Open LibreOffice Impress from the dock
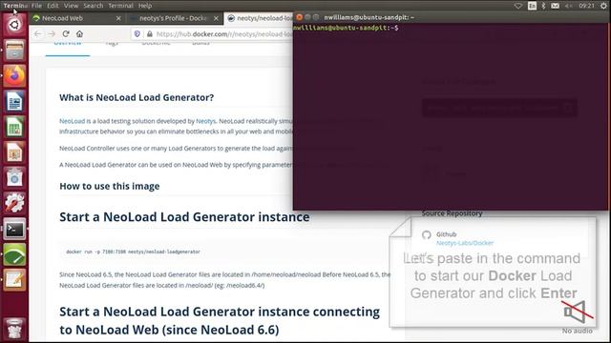Image resolution: width=611 pixels, height=343 pixels. click(x=14, y=152)
